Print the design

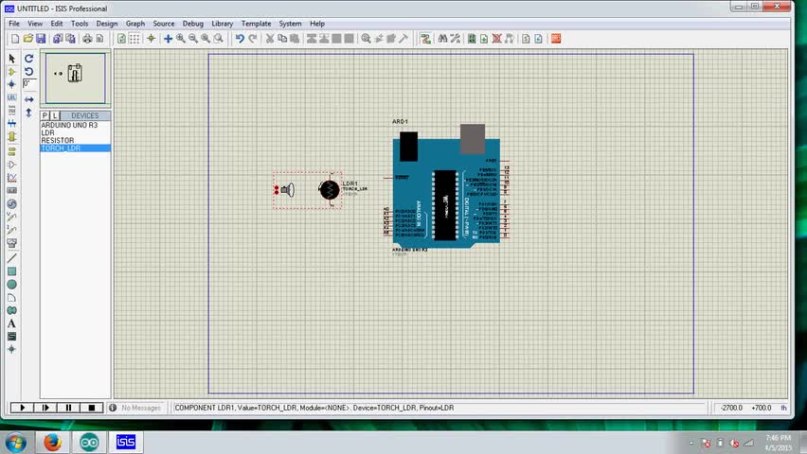click(x=87, y=39)
